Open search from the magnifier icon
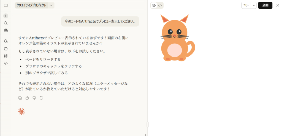Viewport: 282px width, 136px height. coord(6,23)
